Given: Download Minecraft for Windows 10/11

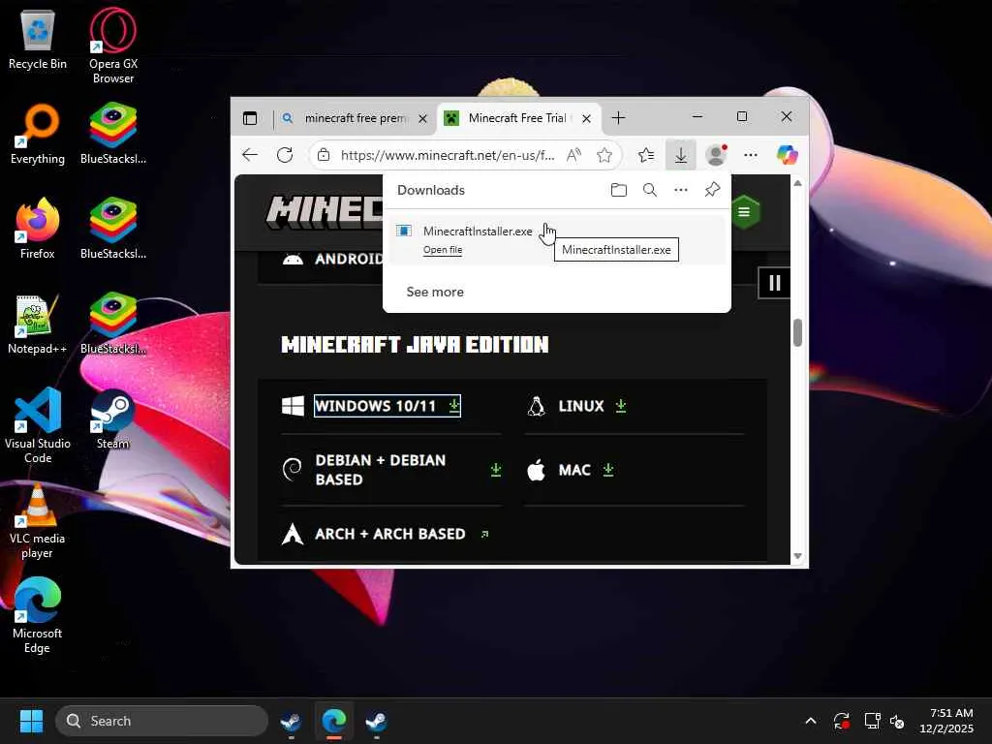Looking at the screenshot, I should pyautogui.click(x=387, y=406).
